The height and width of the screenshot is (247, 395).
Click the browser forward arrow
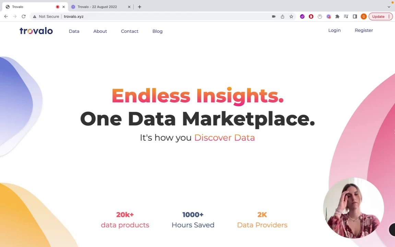pos(15,16)
